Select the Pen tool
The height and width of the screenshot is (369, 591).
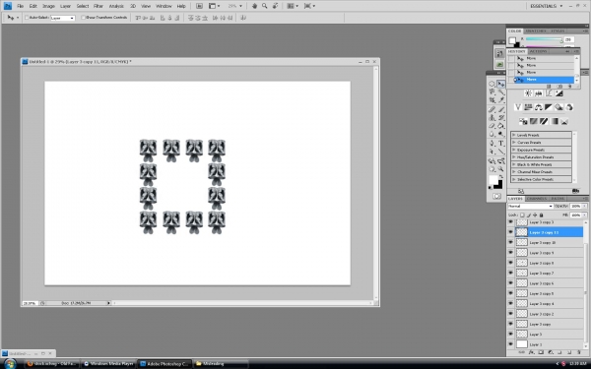coord(492,143)
